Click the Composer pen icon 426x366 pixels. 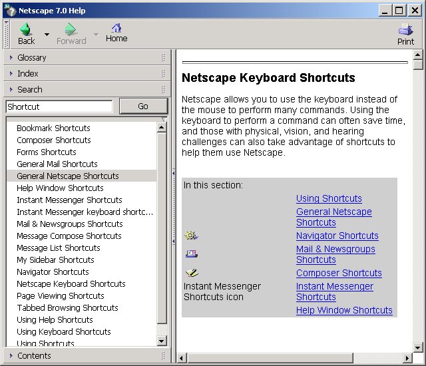192,273
